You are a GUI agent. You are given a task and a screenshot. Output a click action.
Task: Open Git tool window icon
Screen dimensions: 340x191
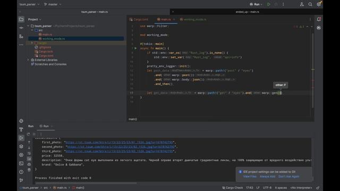[x=21, y=180]
